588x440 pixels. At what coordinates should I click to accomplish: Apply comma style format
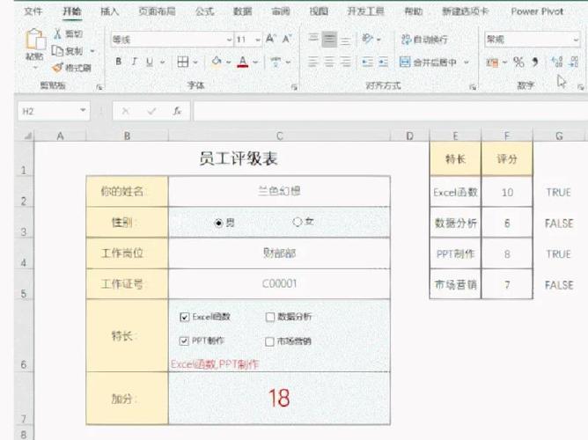coord(535,62)
